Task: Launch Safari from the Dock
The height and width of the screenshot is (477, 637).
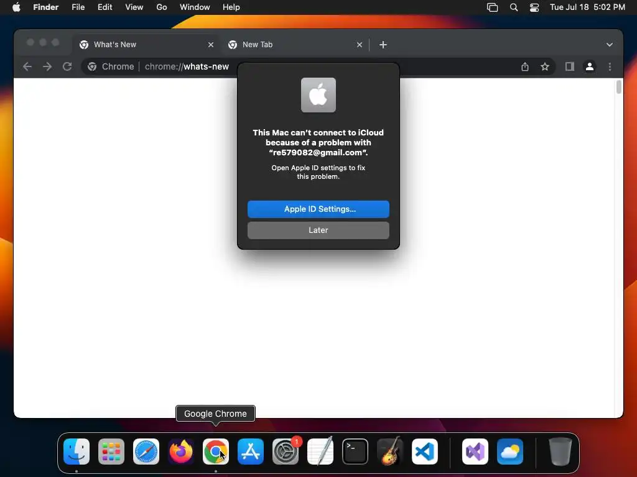Action: pyautogui.click(x=146, y=452)
